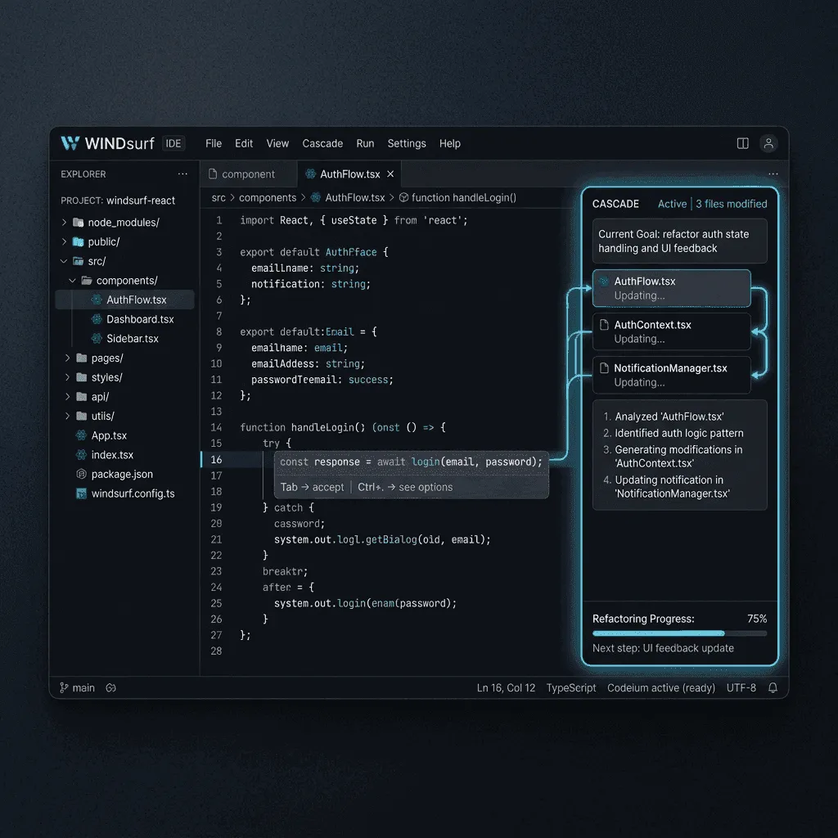Select the AuthContext.tsx Cascade file card
This screenshot has height=838, width=838.
click(x=671, y=332)
